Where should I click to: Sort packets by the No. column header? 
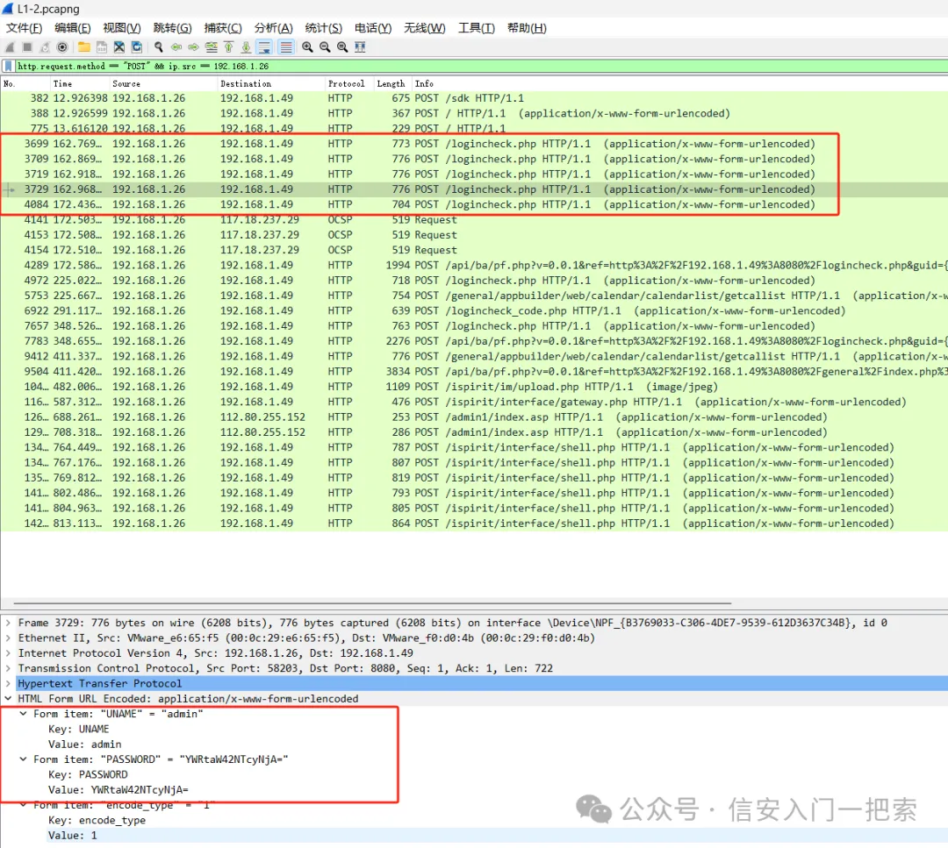pyautogui.click(x=25, y=83)
